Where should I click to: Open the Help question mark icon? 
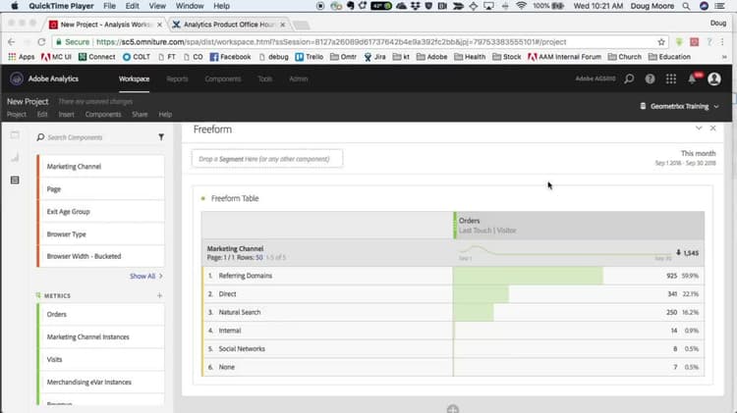(651, 78)
